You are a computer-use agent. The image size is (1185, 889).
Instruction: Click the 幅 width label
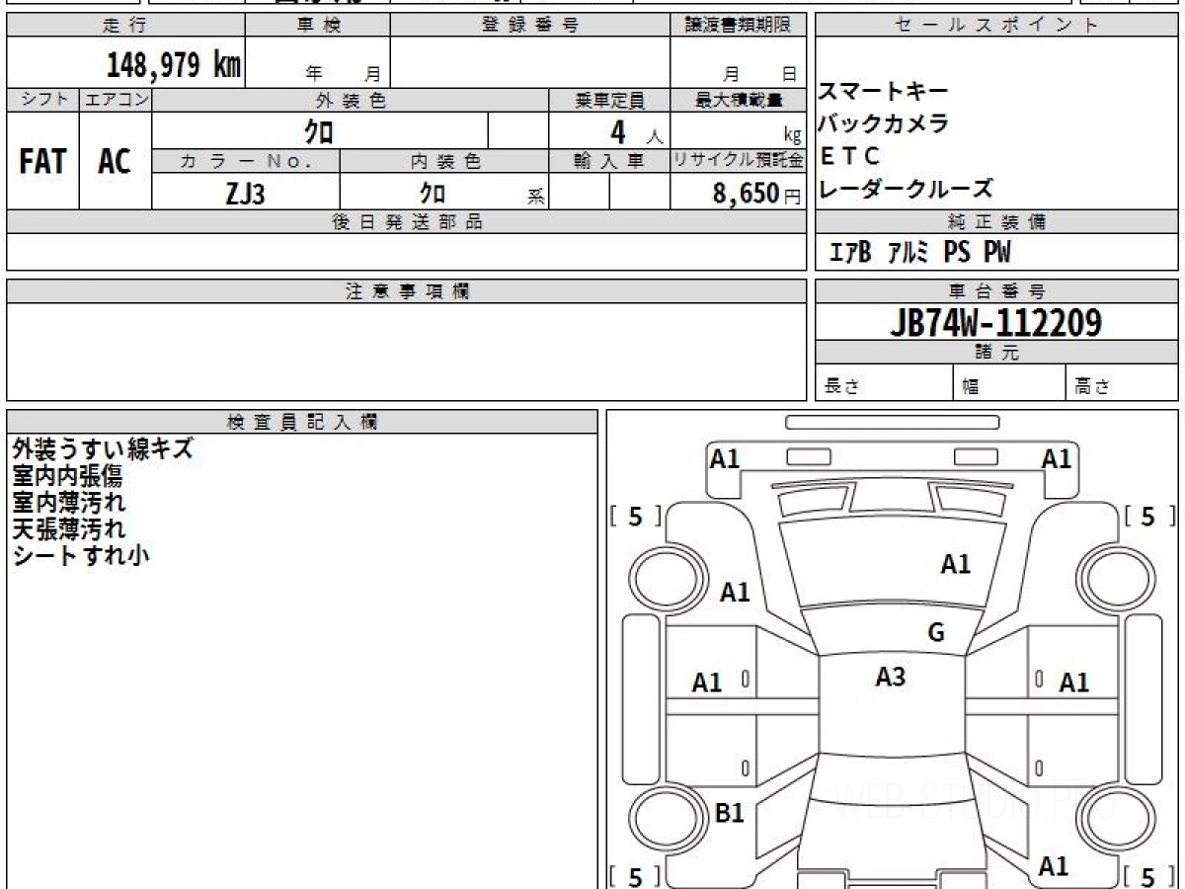click(972, 387)
